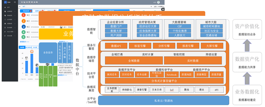Click the 用户洞察 box
This screenshot has width=265, height=107.
coord(116,35)
